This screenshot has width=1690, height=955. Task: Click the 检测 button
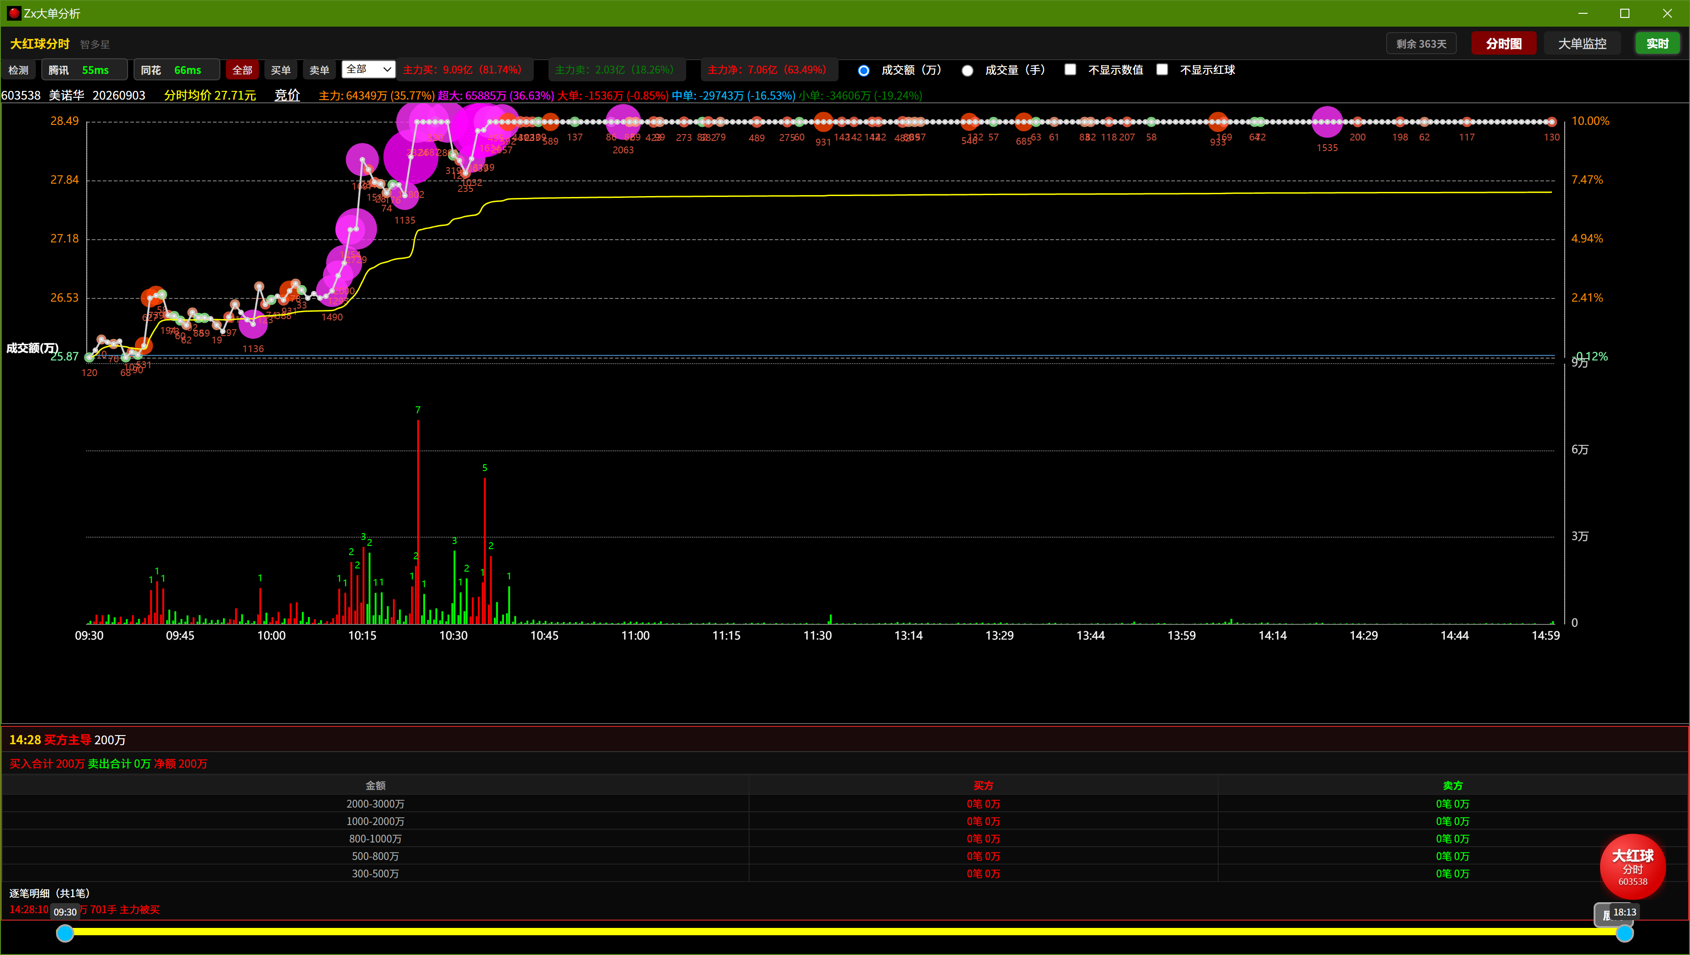[x=18, y=70]
